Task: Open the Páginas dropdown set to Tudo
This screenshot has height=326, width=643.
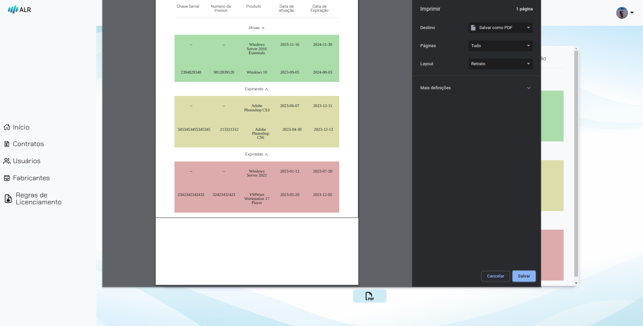Action: coord(500,46)
